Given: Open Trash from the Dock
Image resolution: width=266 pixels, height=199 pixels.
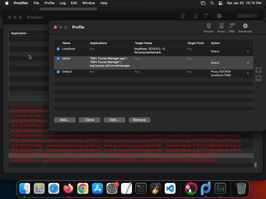Looking at the screenshot, I should [x=241, y=188].
